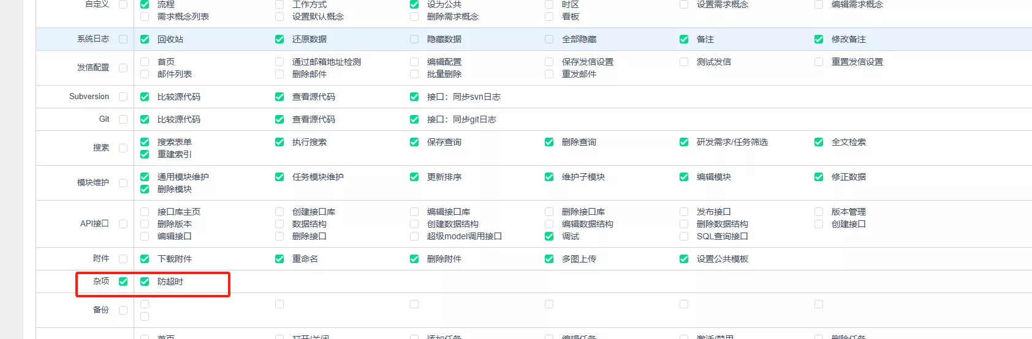Viewport: 1032px width, 339px height.
Task: Uncheck the 调试 checkbox
Action: [549, 236]
